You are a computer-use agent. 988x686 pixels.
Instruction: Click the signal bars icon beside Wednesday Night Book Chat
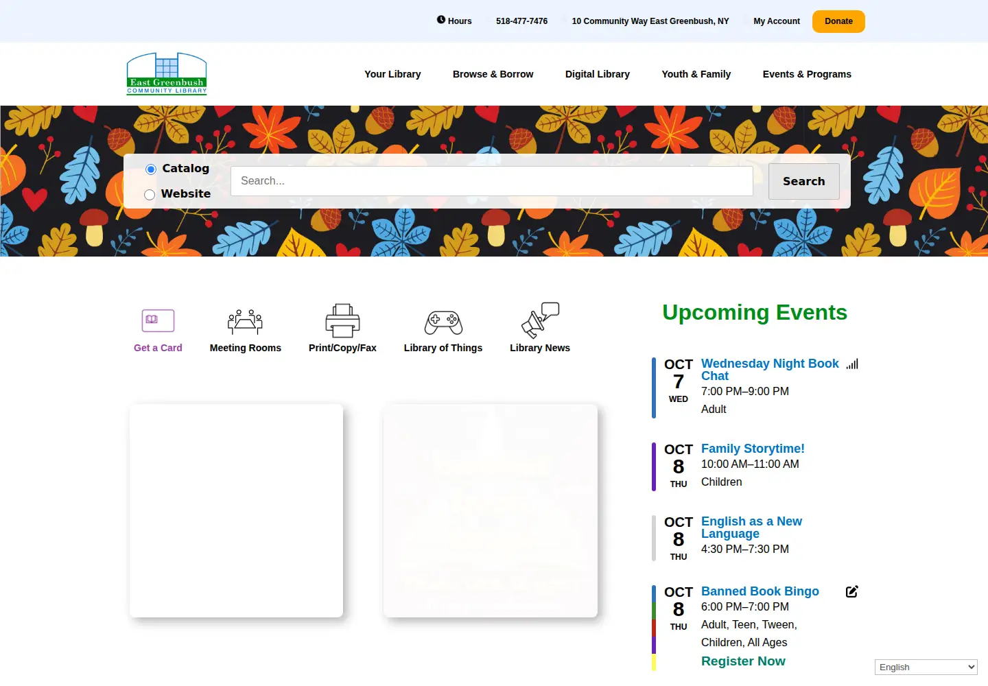pos(852,364)
